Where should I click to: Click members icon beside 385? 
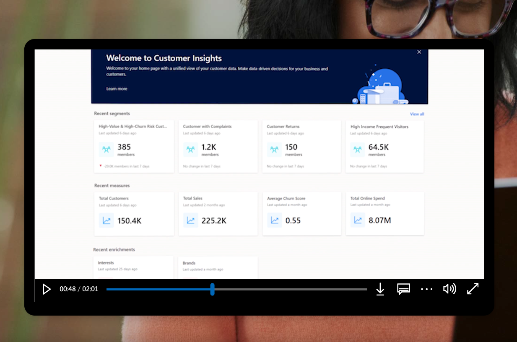[x=107, y=150]
